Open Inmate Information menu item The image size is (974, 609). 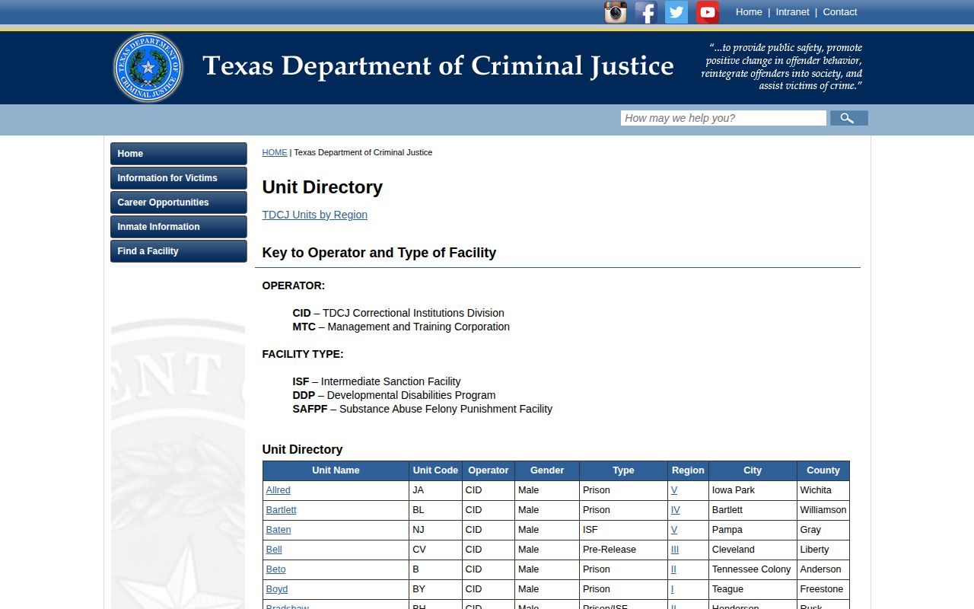(179, 227)
